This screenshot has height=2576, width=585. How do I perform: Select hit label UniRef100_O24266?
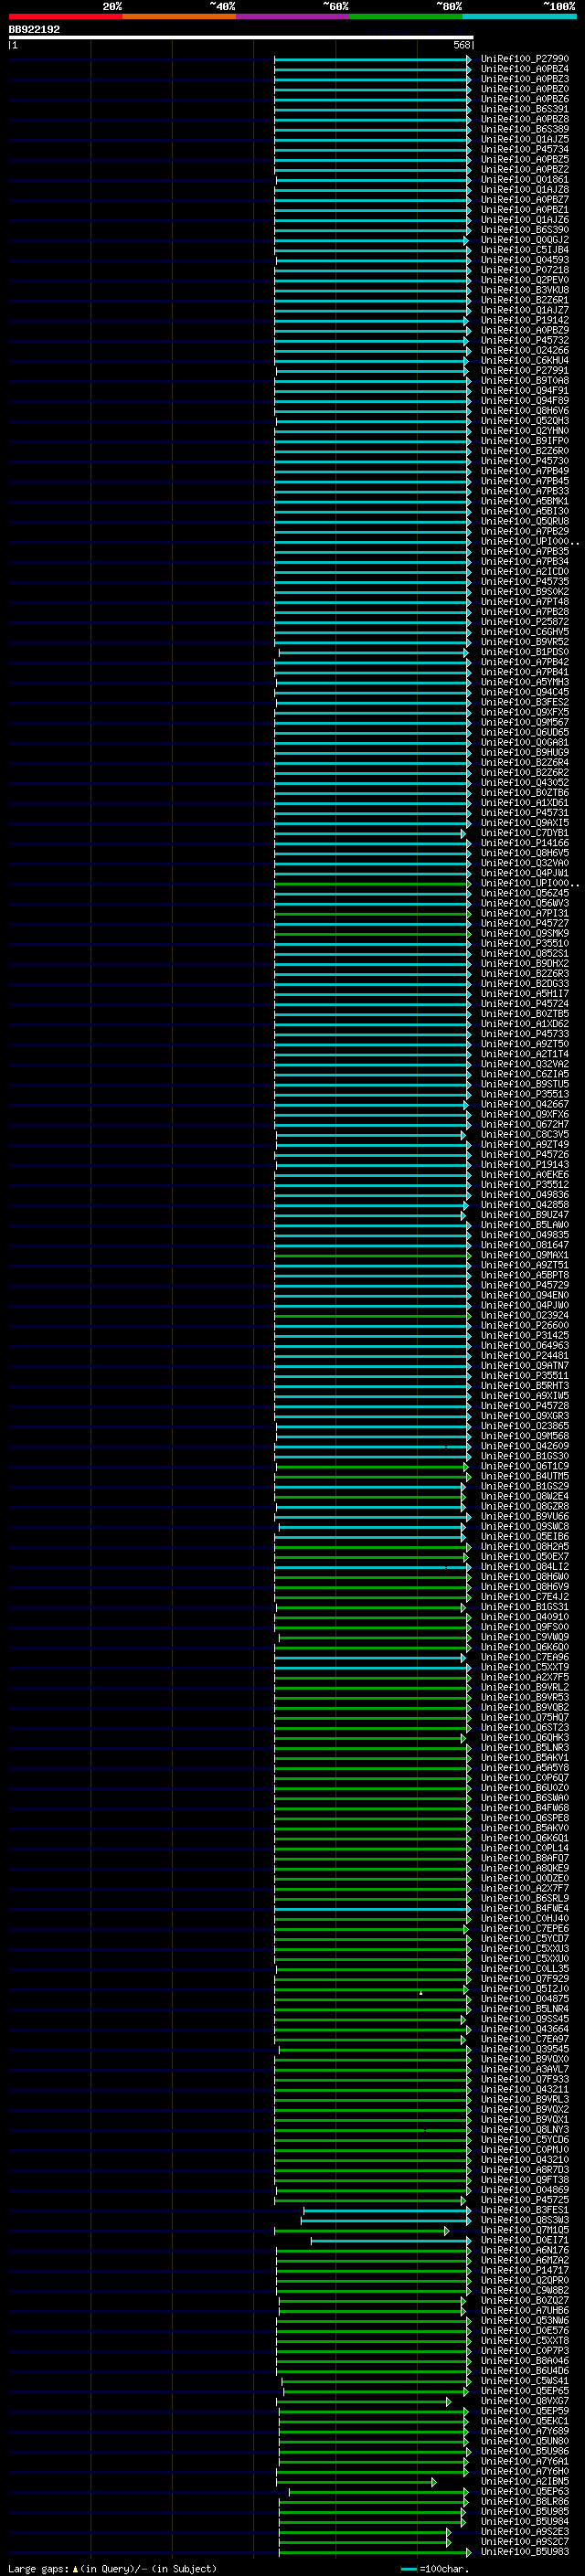[x=524, y=351]
